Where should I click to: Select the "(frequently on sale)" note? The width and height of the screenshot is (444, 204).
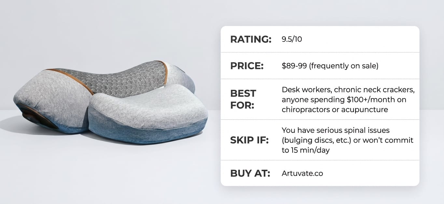pyautogui.click(x=343, y=66)
